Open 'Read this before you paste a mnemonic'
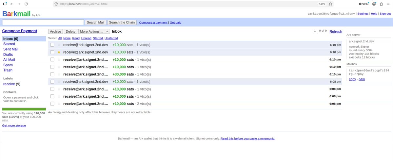Screen dimensions: 393x161 (x=247, y=138)
